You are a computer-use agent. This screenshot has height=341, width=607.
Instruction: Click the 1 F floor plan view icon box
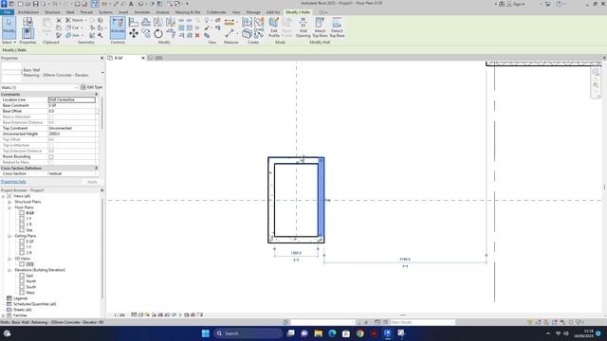pos(22,219)
